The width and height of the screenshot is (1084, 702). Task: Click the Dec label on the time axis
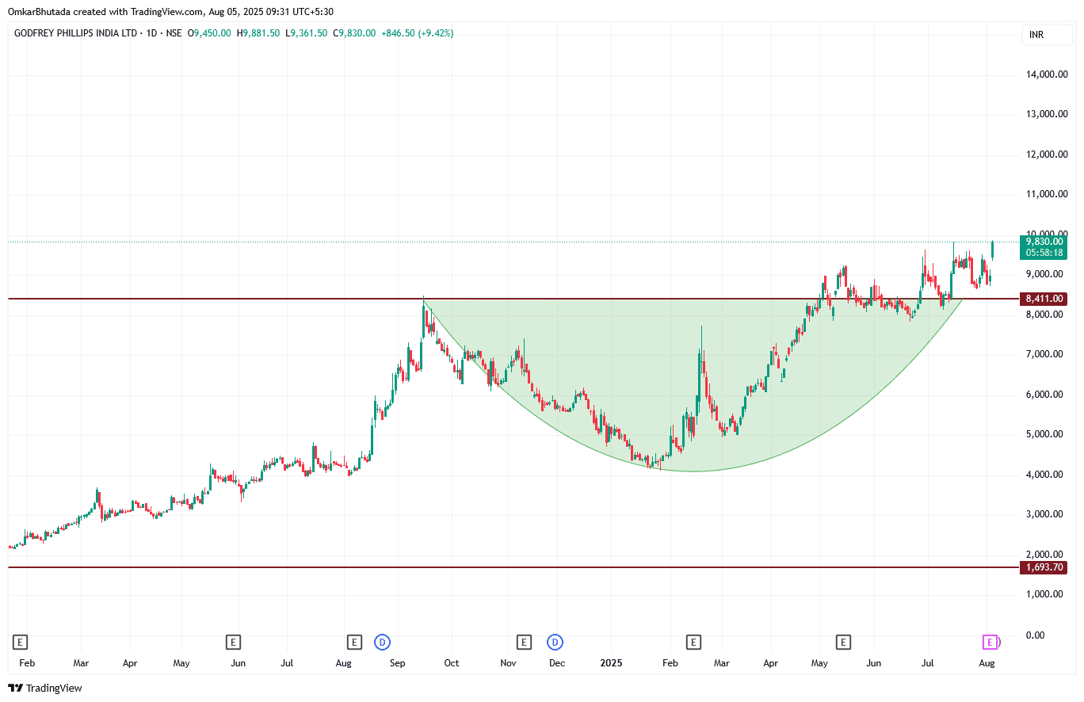pos(558,662)
